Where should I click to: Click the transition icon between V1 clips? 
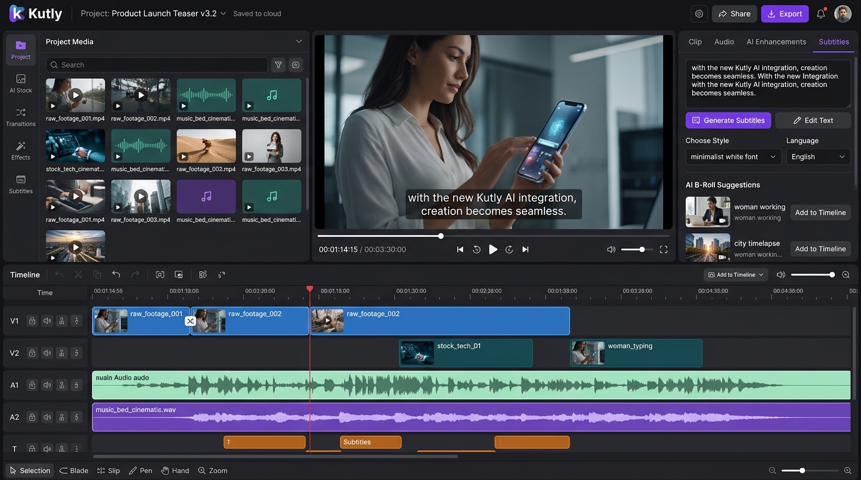pyautogui.click(x=190, y=321)
